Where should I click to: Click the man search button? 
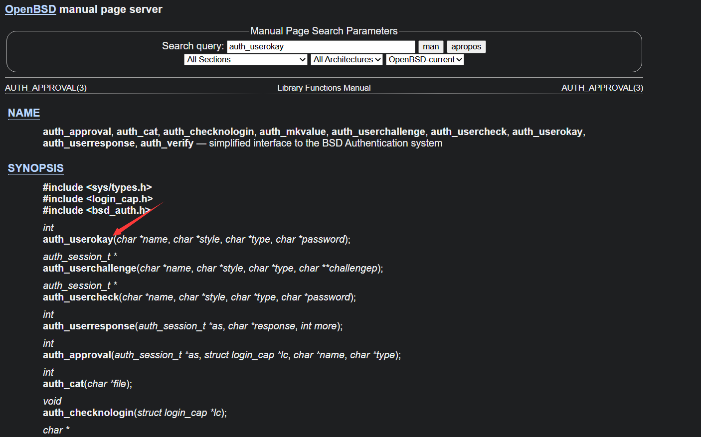point(431,47)
